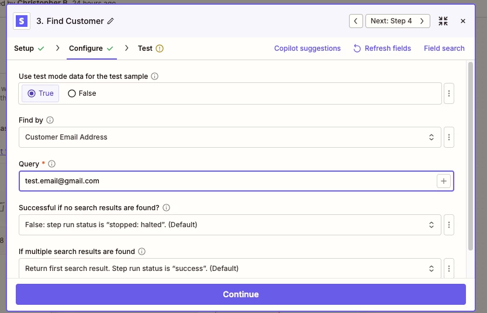Click the chevron between Configure and Test
Viewport: 487px width, 313px height.
[126, 48]
